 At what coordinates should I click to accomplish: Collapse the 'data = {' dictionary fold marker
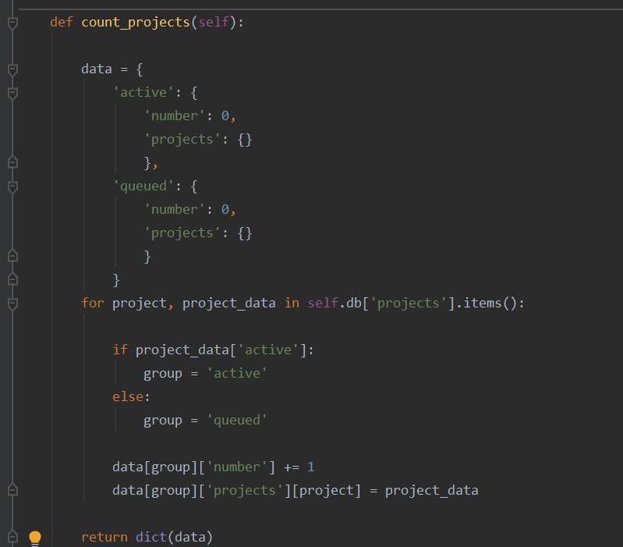(12, 70)
